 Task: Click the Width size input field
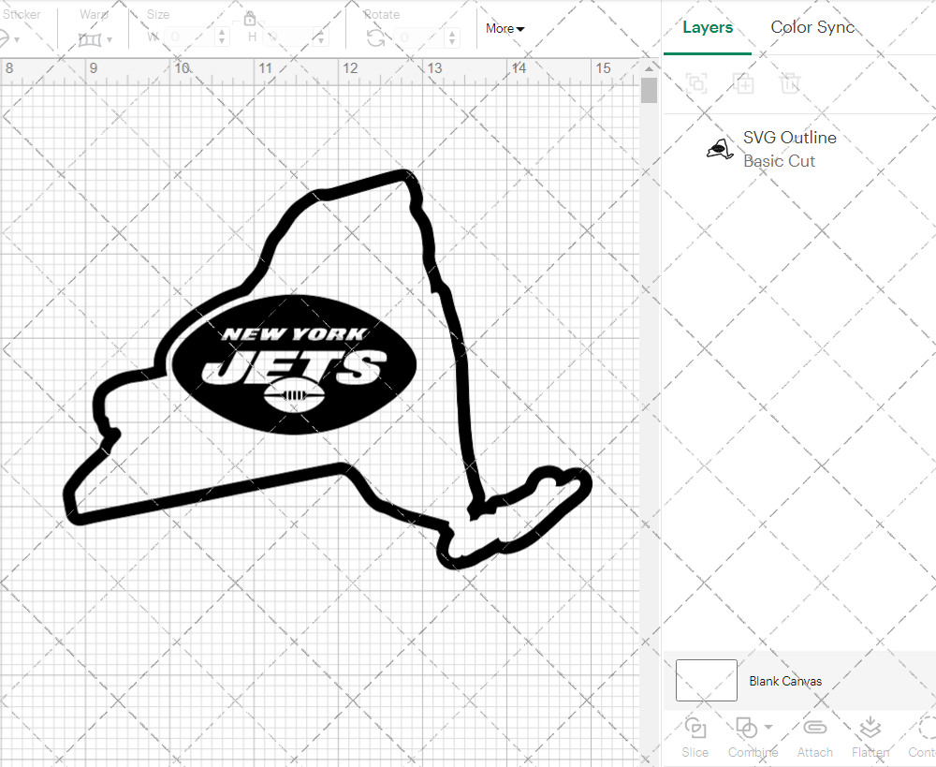pyautogui.click(x=190, y=37)
